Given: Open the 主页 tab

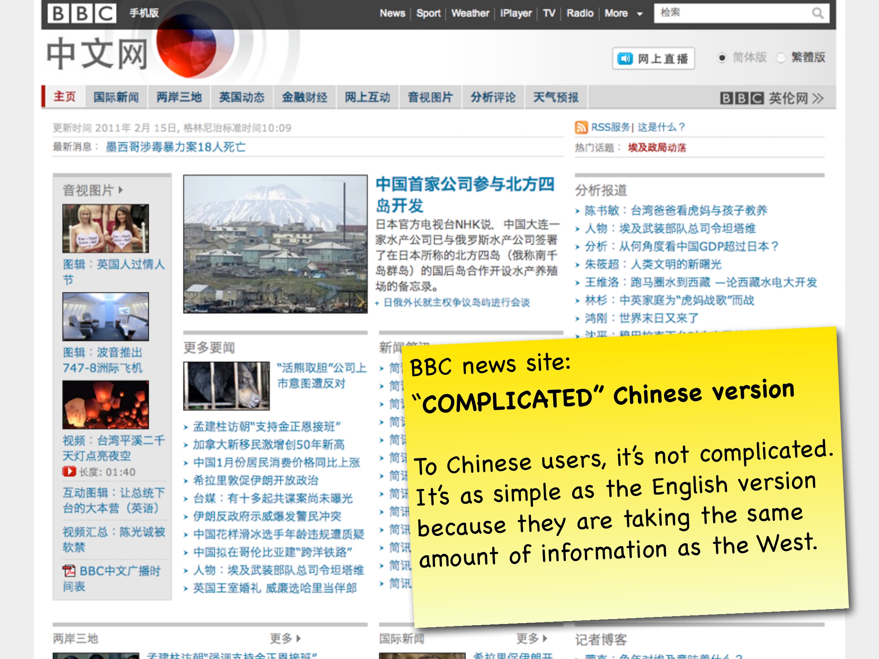Looking at the screenshot, I should pyautogui.click(x=65, y=97).
